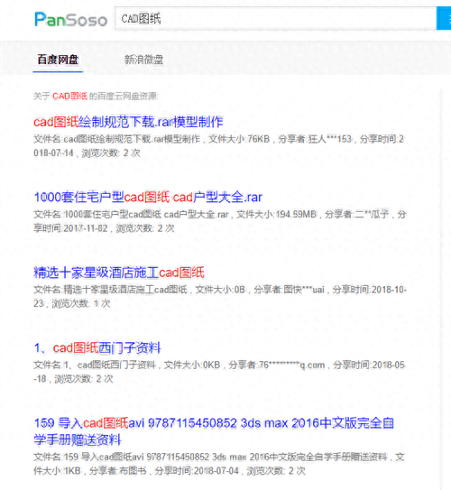Image resolution: width=451 pixels, height=490 pixels.
Task: Open the 159 导入cad图纸avi 3ds max 2016 result link
Action: pos(214,431)
